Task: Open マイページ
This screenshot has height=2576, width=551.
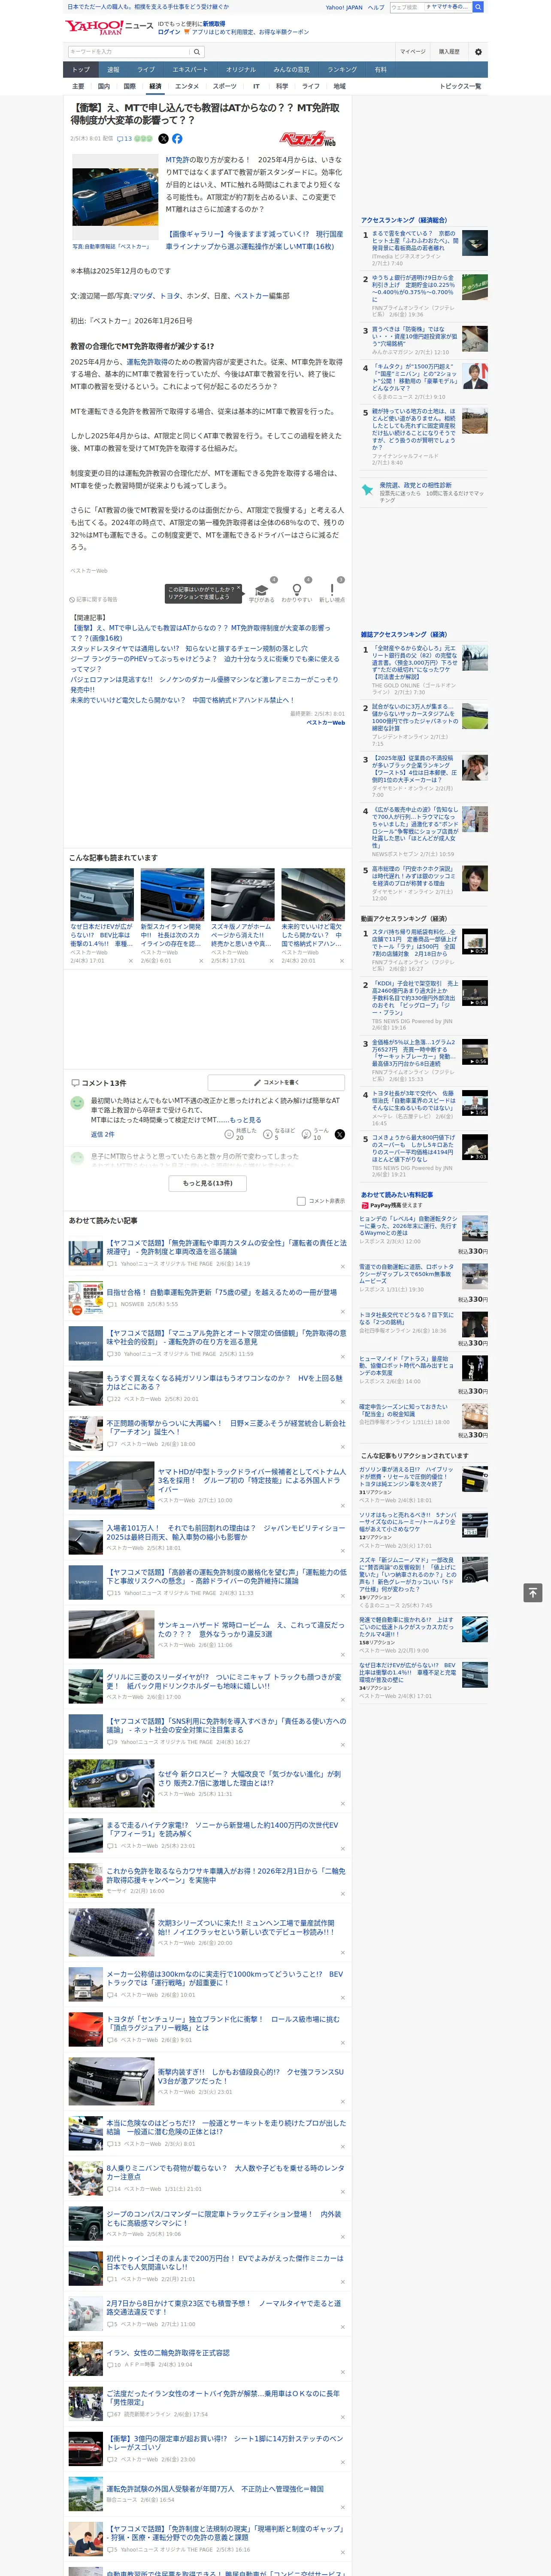Action: click(412, 51)
